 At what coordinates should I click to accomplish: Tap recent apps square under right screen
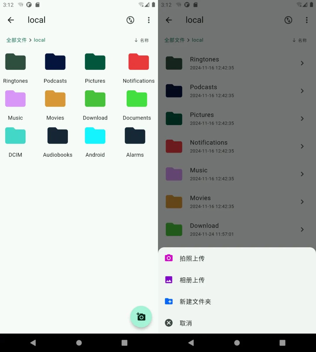click(282, 343)
